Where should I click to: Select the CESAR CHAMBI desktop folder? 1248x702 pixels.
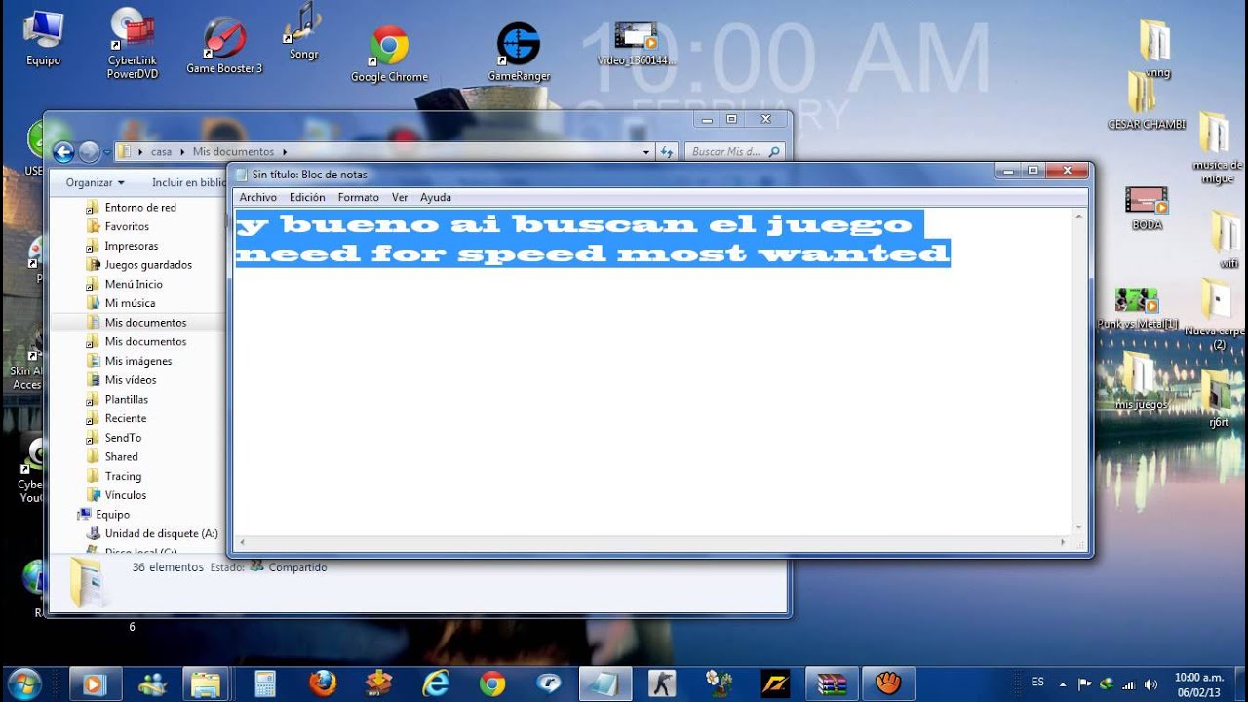click(x=1145, y=102)
